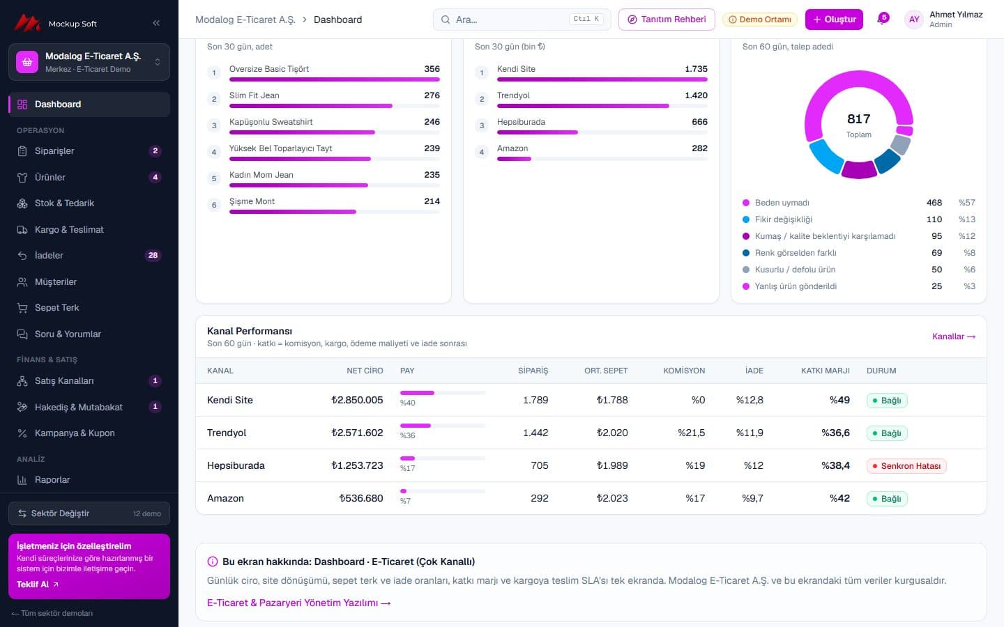
Task: Click the Oversize Basic Tişört progress bar
Action: pyautogui.click(x=335, y=79)
